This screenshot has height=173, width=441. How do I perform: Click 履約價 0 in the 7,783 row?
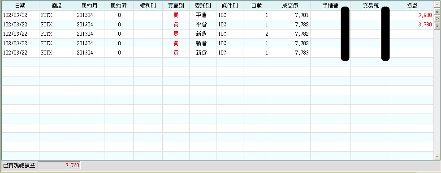[120, 53]
